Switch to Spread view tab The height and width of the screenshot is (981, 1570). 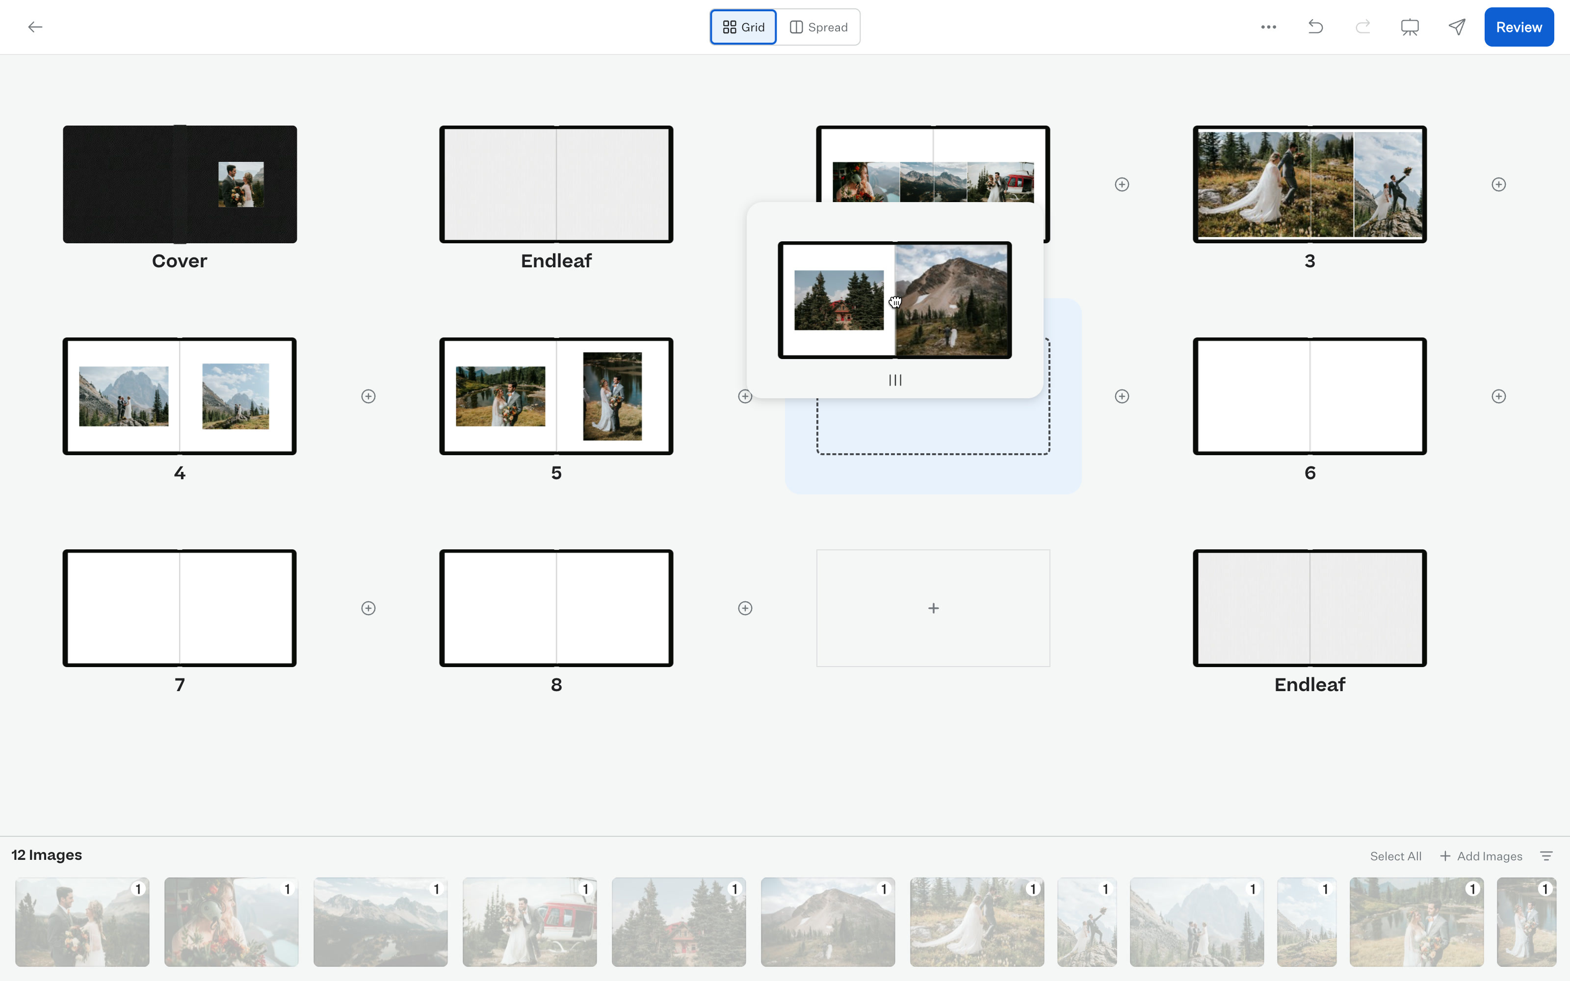click(818, 26)
